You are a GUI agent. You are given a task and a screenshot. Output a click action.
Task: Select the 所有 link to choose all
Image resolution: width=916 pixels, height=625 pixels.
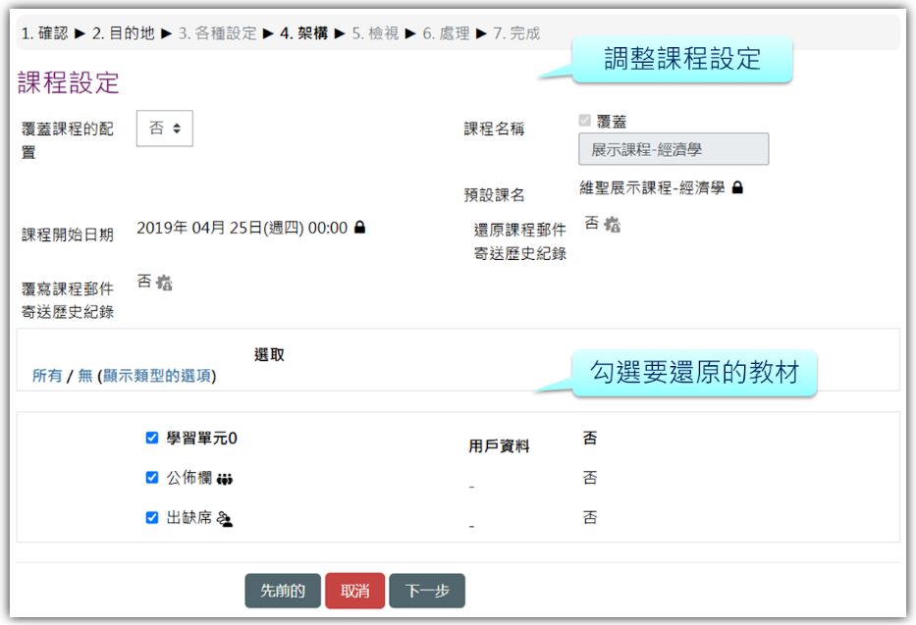tap(47, 376)
